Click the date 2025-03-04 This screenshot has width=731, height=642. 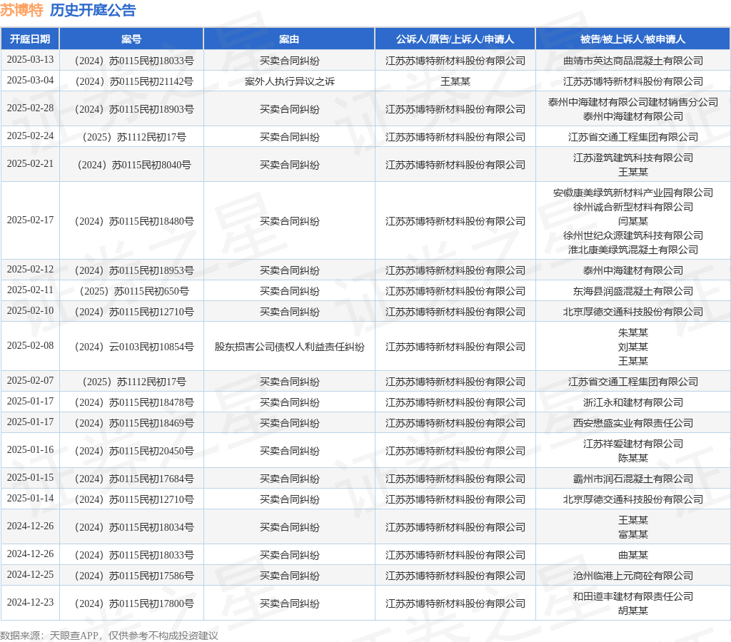click(x=30, y=80)
